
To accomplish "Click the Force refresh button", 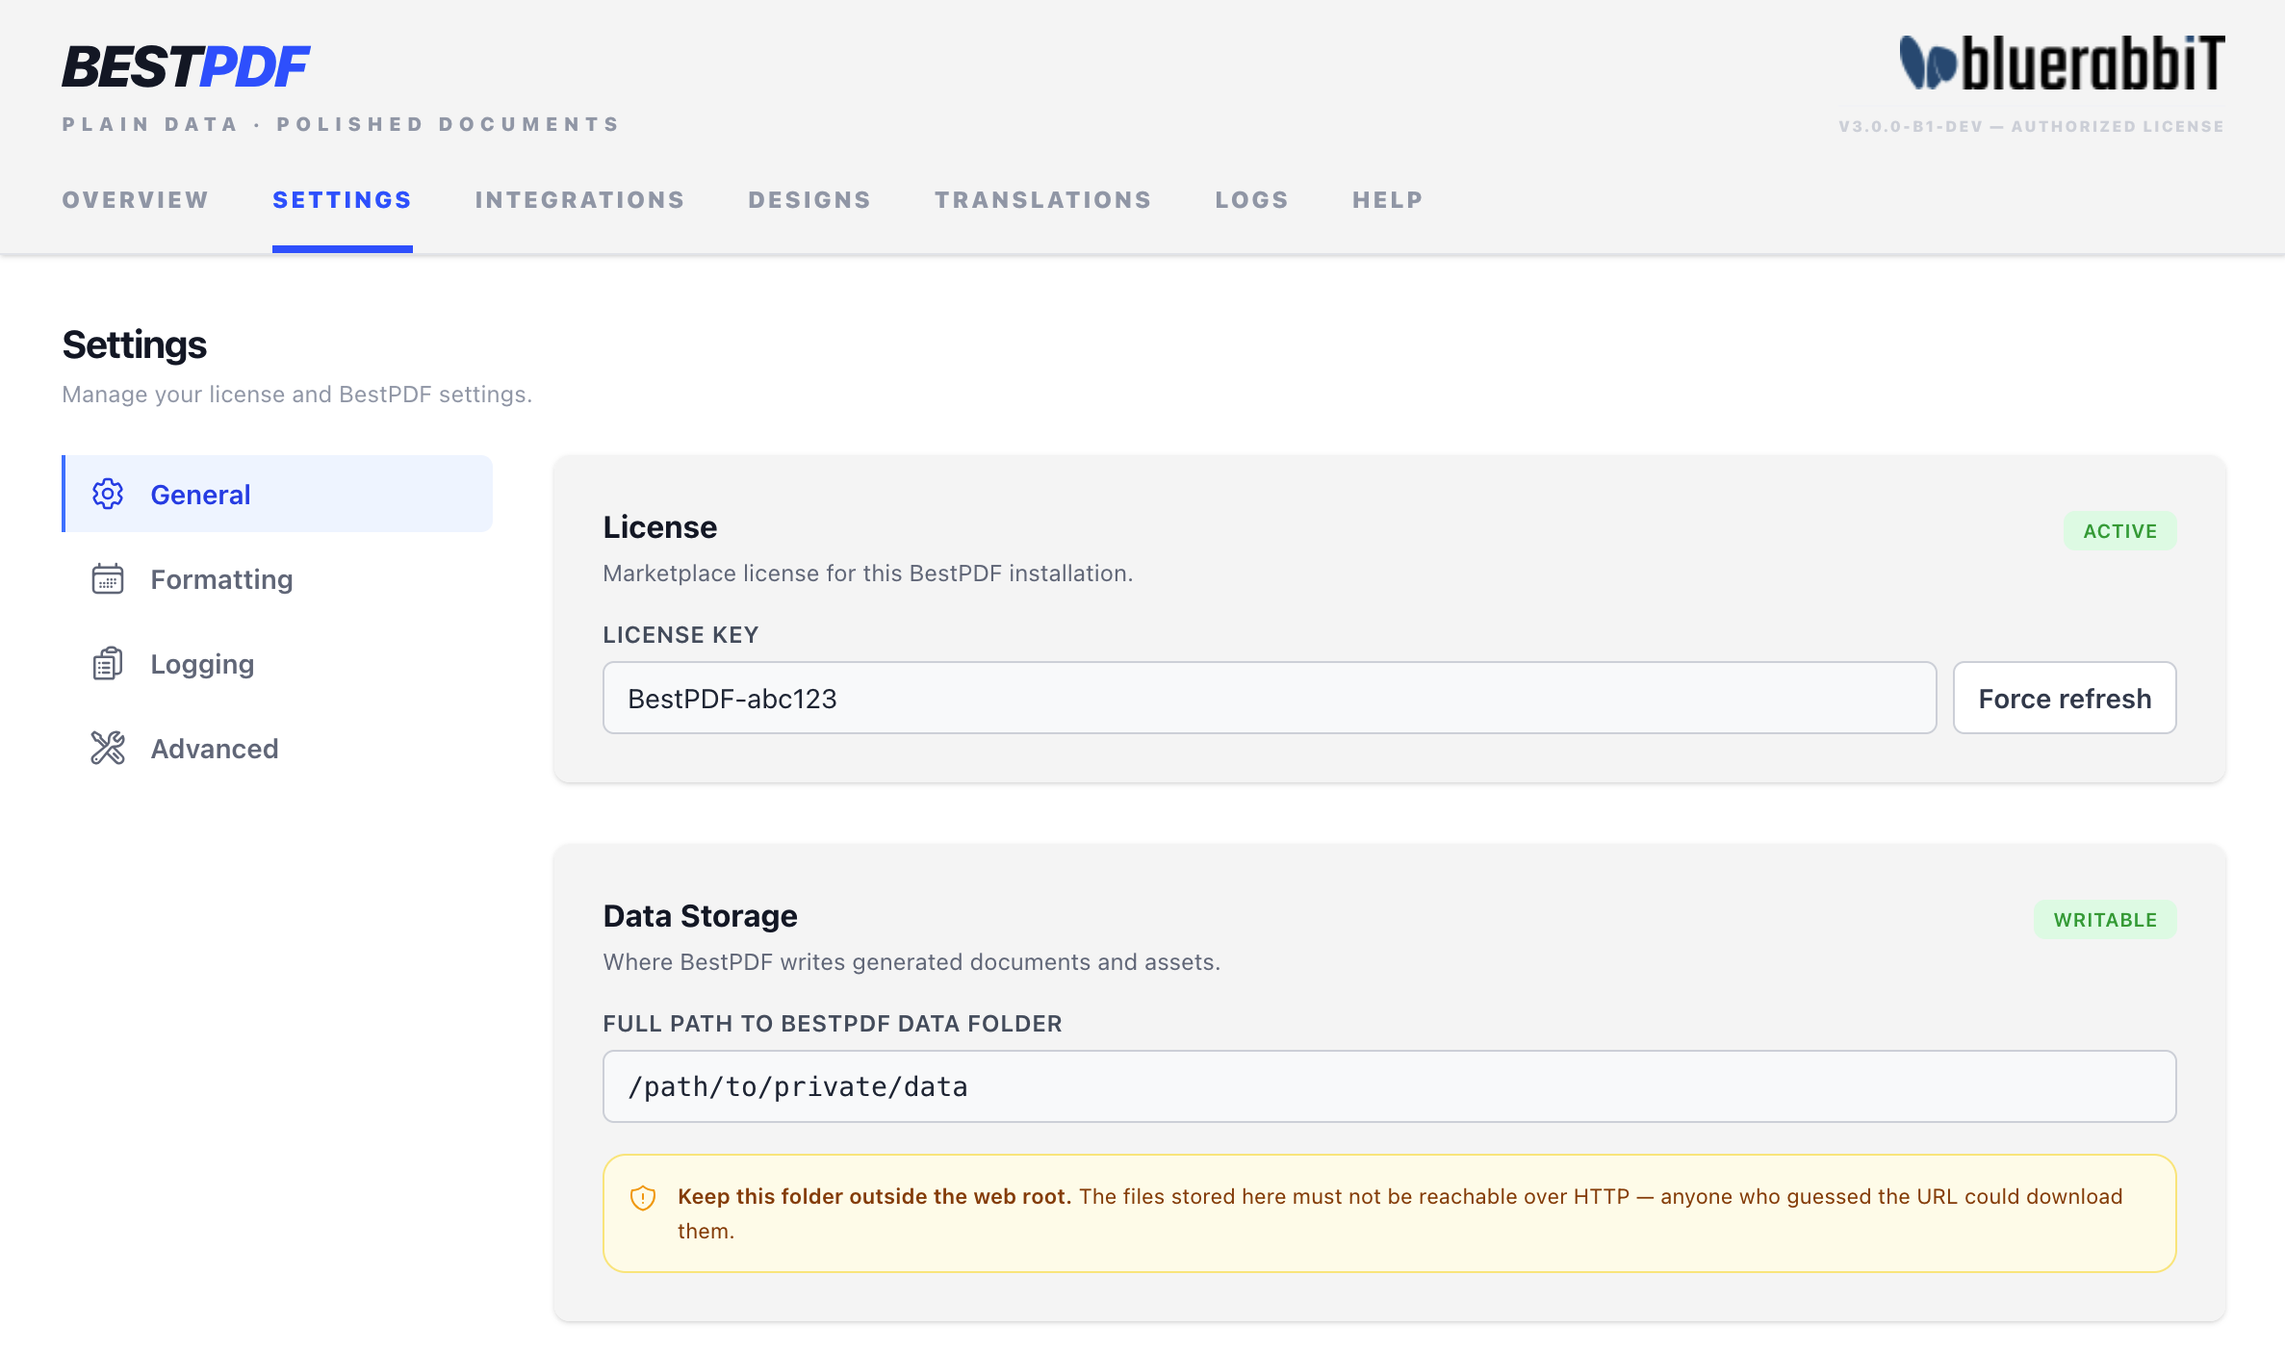I will point(2065,698).
